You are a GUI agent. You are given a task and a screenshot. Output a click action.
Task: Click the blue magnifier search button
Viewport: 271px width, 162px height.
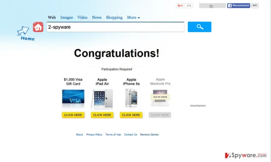tap(199, 27)
